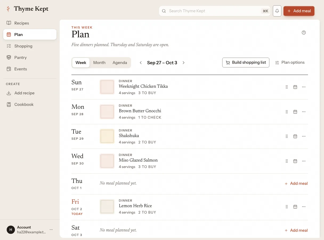Viewport: 324px width, 240px height.
Task: Click calendar icon for Brown Butter Gnocchi
Action: [295, 112]
